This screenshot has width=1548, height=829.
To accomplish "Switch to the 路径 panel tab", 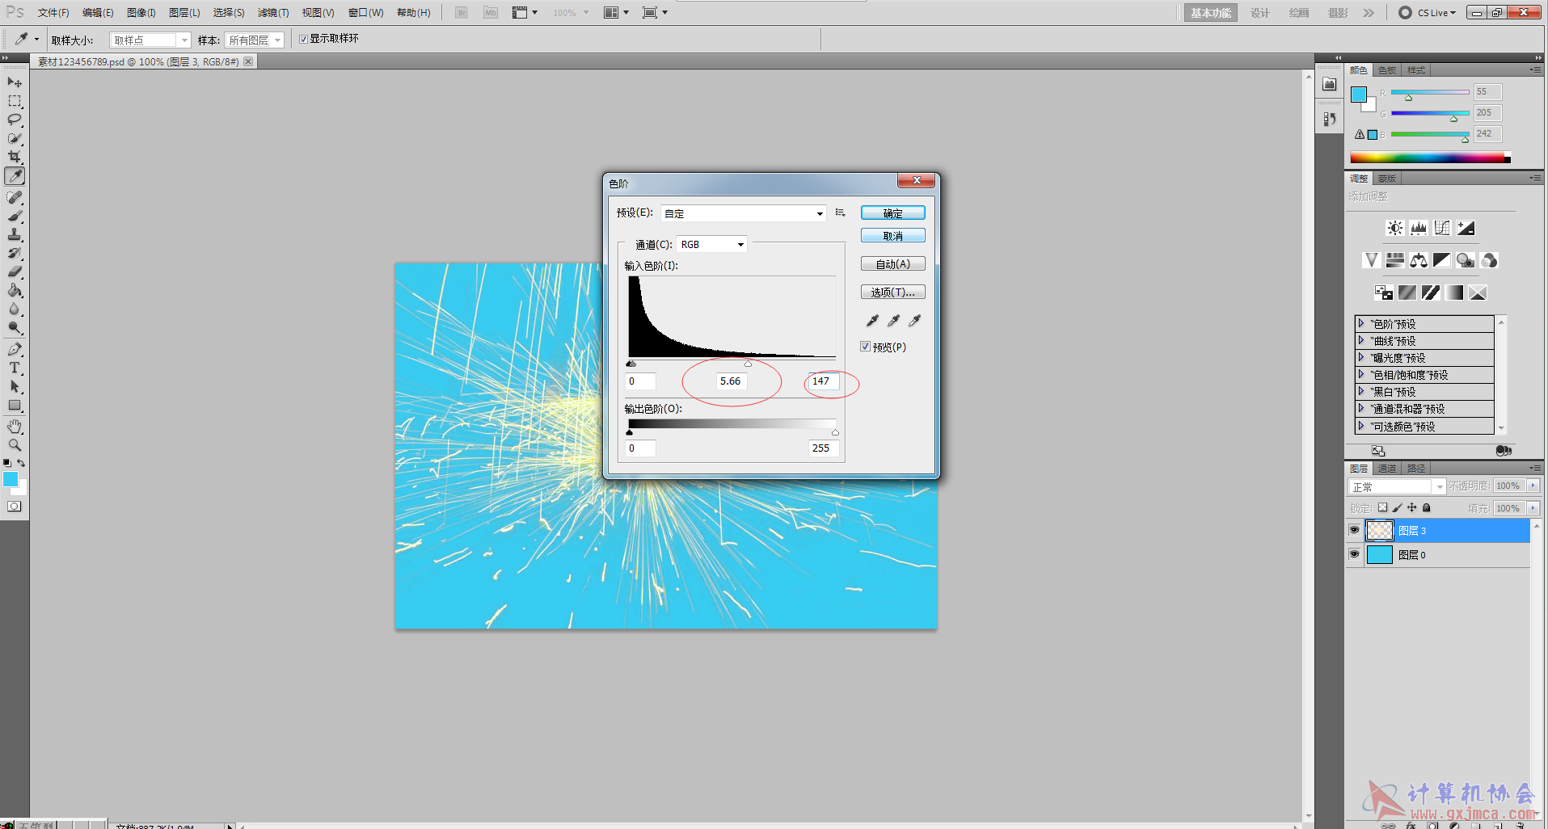I will coord(1416,469).
